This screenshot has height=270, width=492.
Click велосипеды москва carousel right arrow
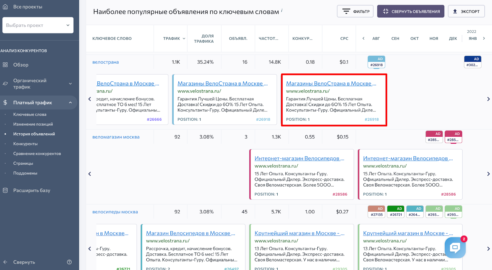[x=488, y=249]
